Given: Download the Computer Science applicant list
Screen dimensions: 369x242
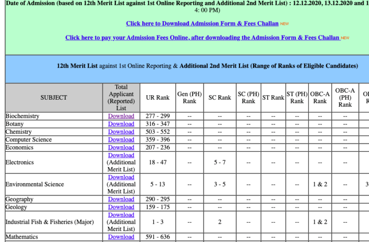Looking at the screenshot, I should [x=121, y=139].
